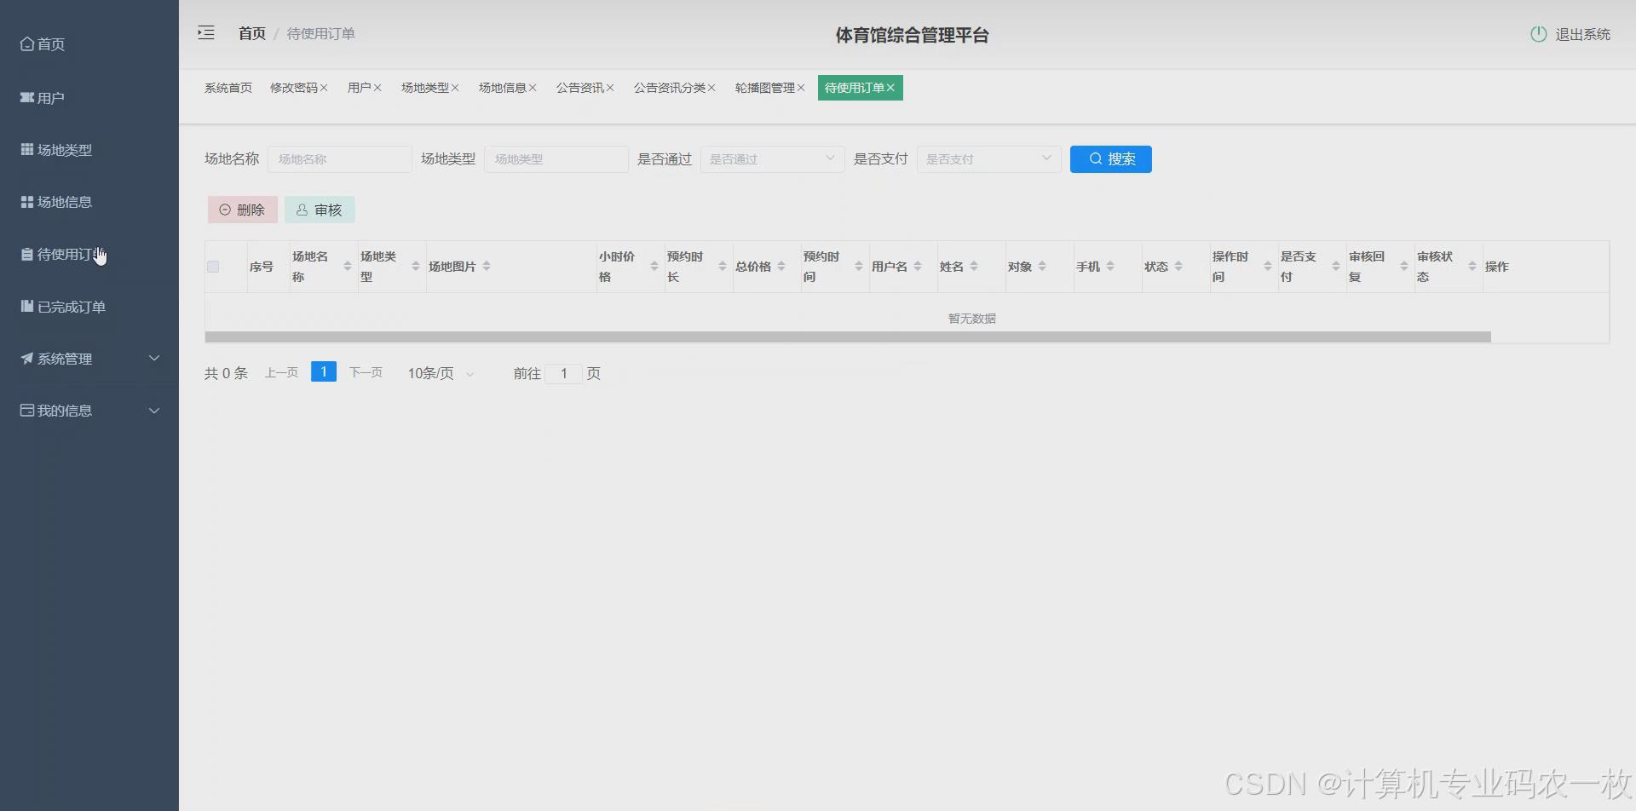This screenshot has width=1636, height=811.
Task: Click the 场地类型 grid icon in sidebar
Action: (26, 149)
